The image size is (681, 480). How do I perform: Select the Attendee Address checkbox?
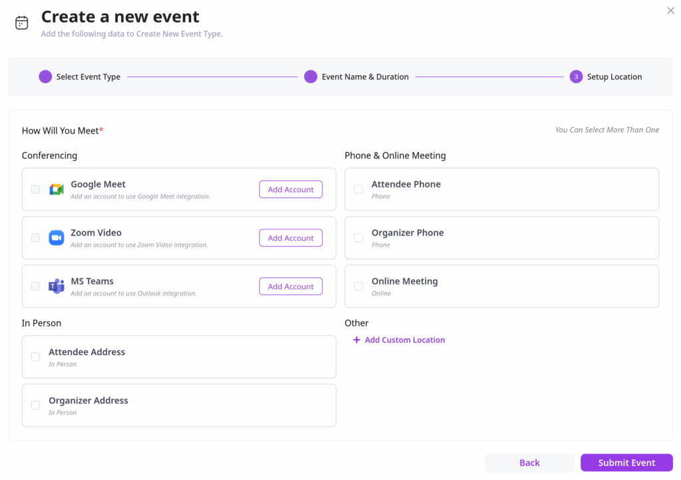pos(36,357)
